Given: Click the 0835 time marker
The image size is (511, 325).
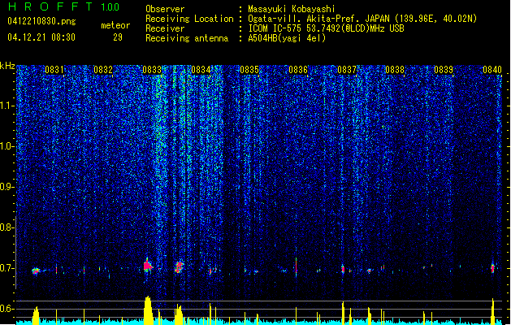Looking at the screenshot, I should click(249, 69).
